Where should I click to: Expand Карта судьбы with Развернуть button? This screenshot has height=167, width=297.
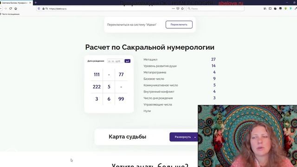(184, 137)
